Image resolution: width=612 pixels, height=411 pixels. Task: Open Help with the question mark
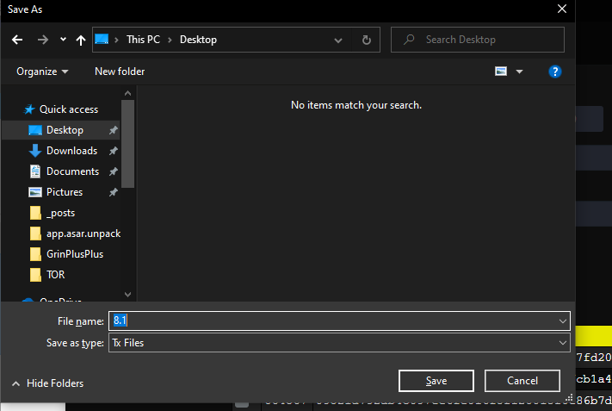pos(555,72)
